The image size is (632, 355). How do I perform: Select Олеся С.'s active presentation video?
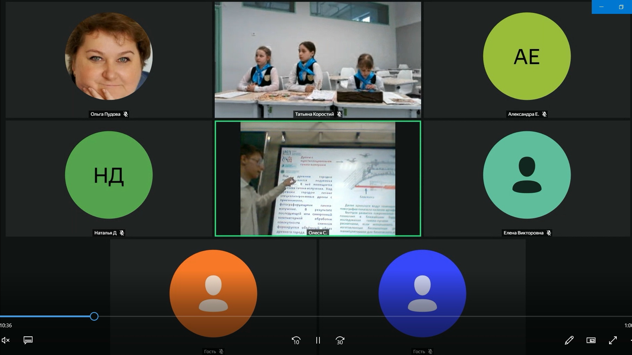[x=318, y=178]
